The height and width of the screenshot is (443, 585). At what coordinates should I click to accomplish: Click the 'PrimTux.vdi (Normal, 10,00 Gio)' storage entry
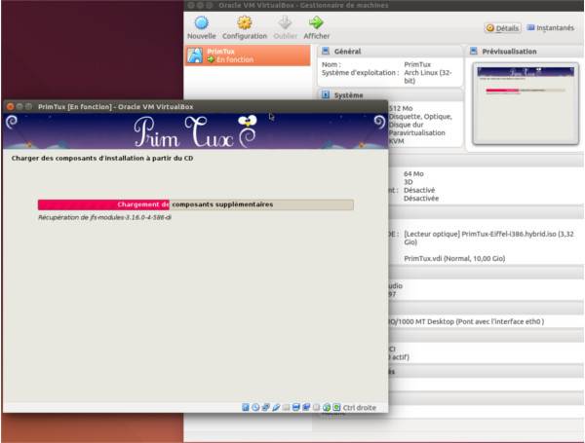[x=454, y=258]
